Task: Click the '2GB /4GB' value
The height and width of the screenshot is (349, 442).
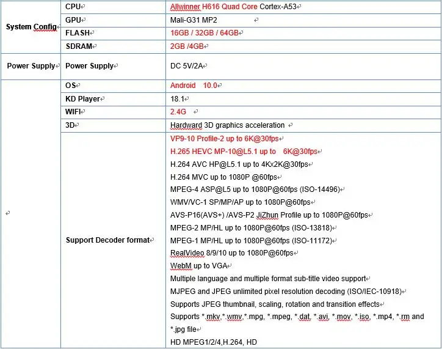Action: (x=187, y=46)
